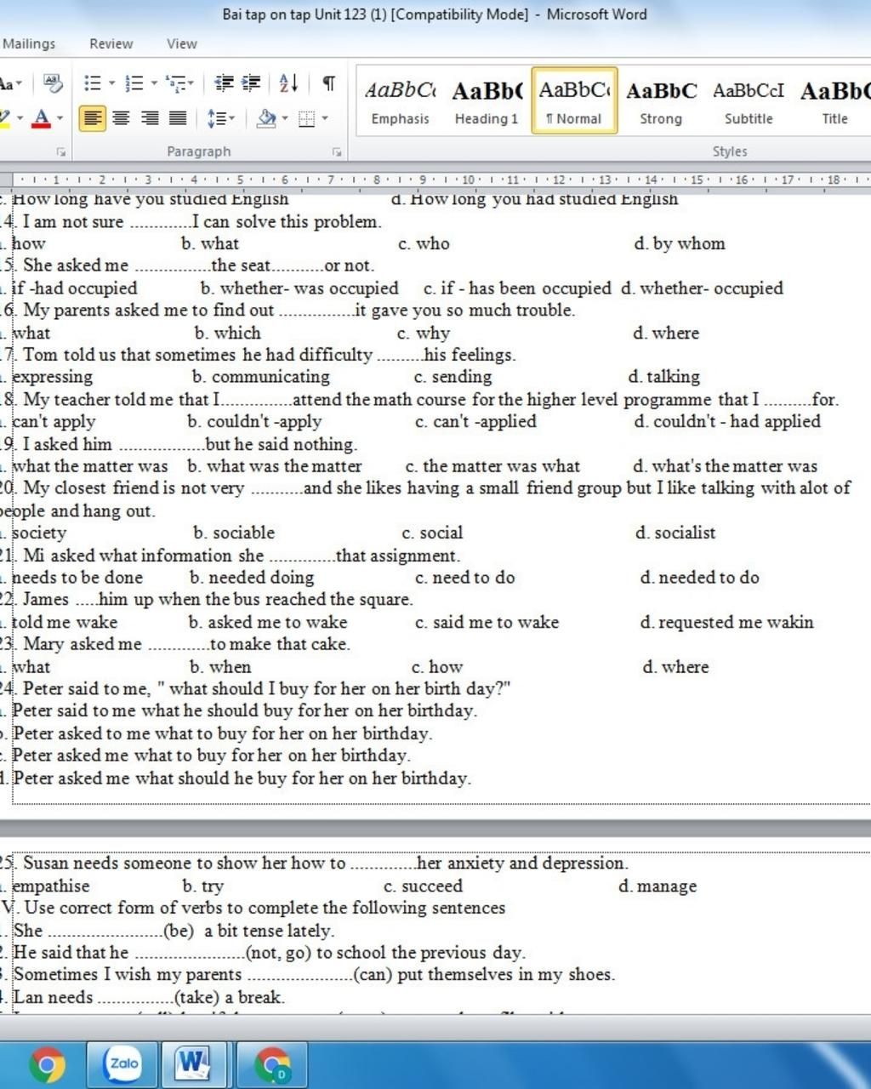Screen dimensions: 871x1089
Task: Click answer text 'd. needed to do'
Action: [x=700, y=577]
